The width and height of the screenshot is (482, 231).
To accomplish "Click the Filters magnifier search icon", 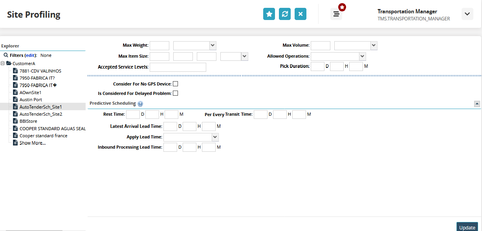I will (x=6, y=55).
